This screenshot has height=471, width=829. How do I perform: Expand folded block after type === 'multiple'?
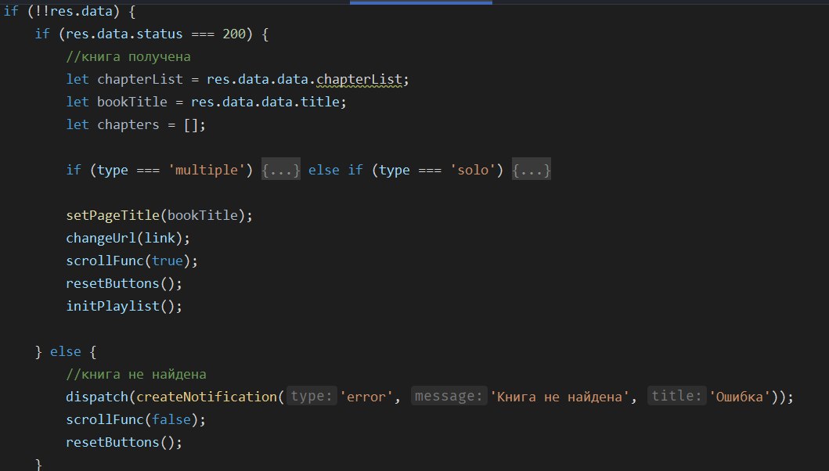pyautogui.click(x=281, y=170)
